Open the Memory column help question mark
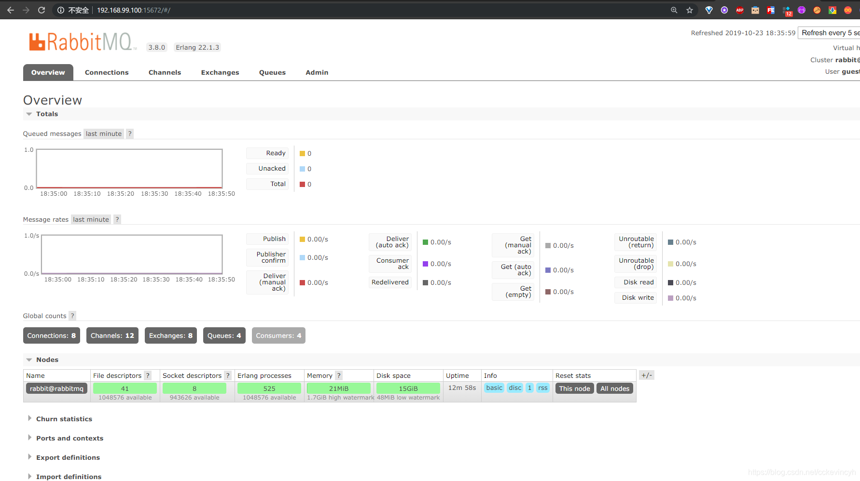860x481 pixels. 339,375
